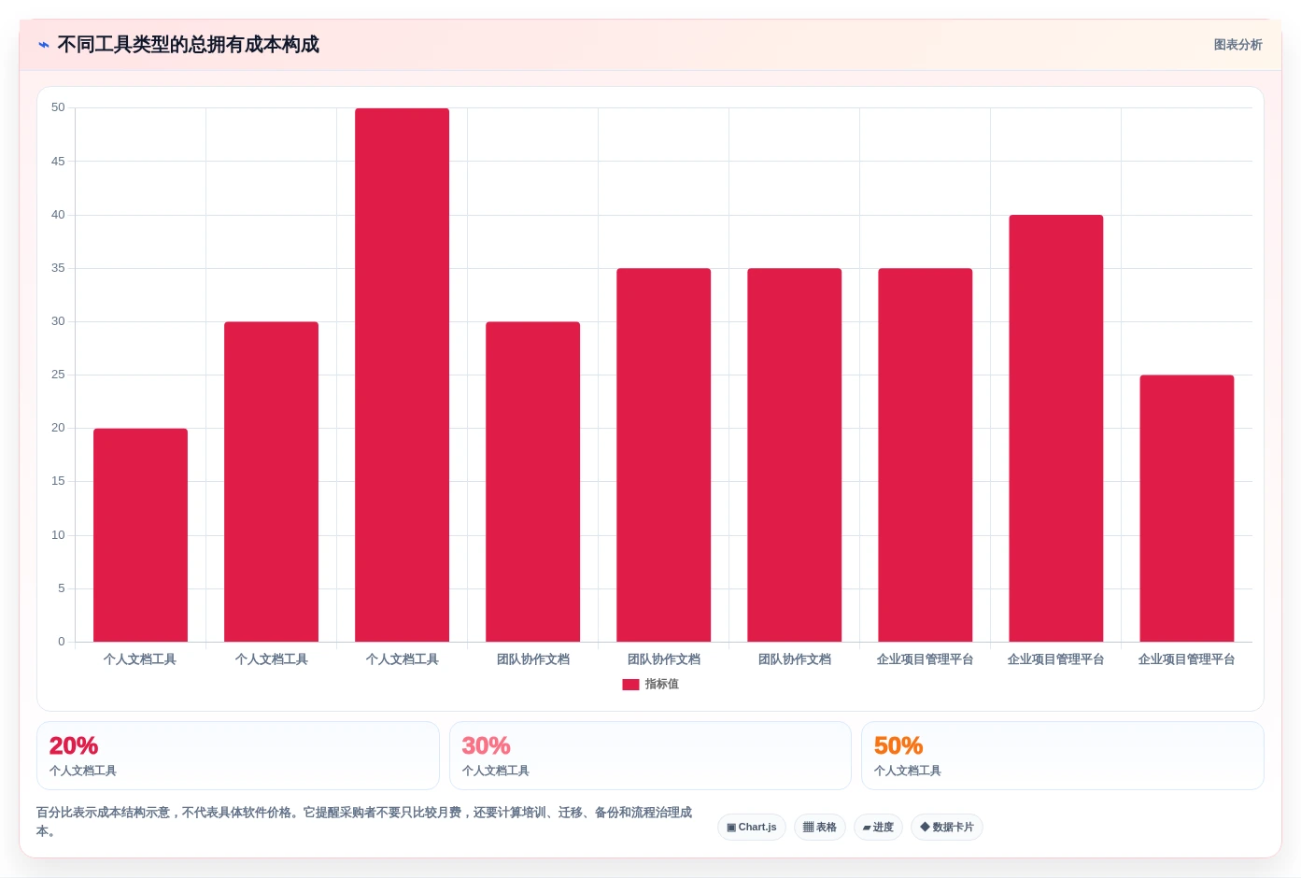Toggle the 指标值 legend red swatch
Screen dimensions: 1301x878
click(x=630, y=685)
